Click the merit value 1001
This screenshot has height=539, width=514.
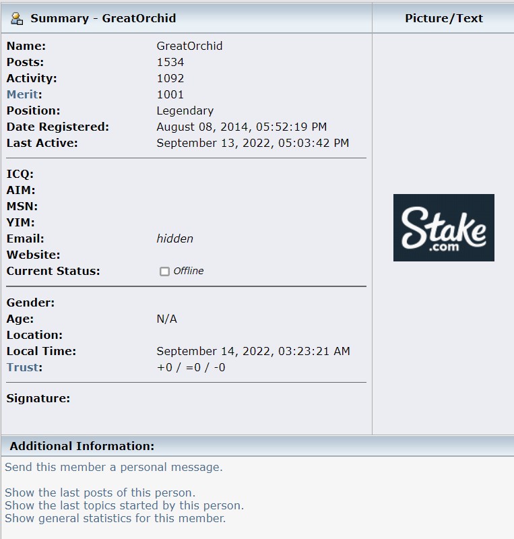170,94
